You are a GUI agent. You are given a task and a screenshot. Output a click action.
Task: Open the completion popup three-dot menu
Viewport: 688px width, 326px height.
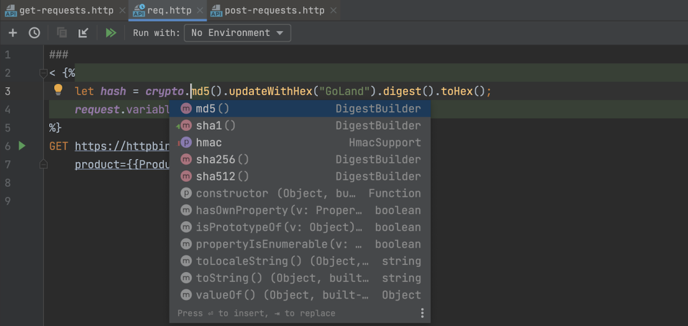[422, 313]
